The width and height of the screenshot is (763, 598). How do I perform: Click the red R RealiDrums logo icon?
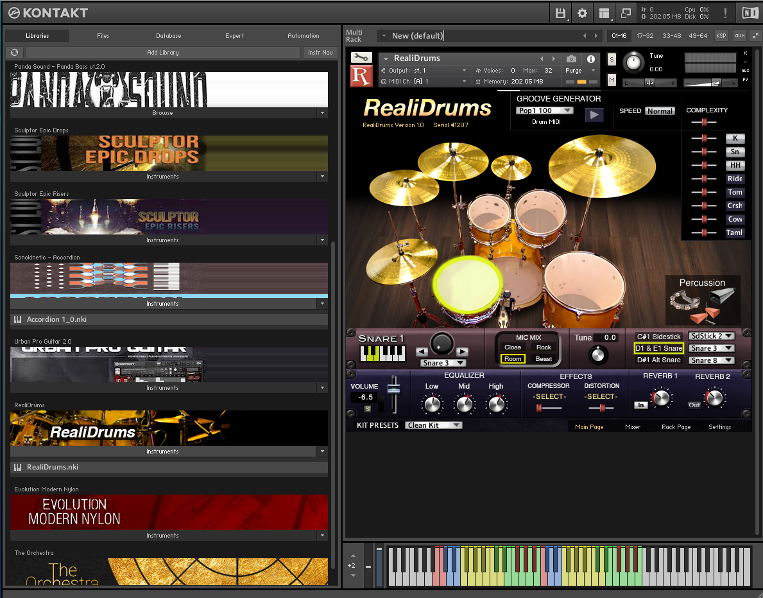click(361, 76)
